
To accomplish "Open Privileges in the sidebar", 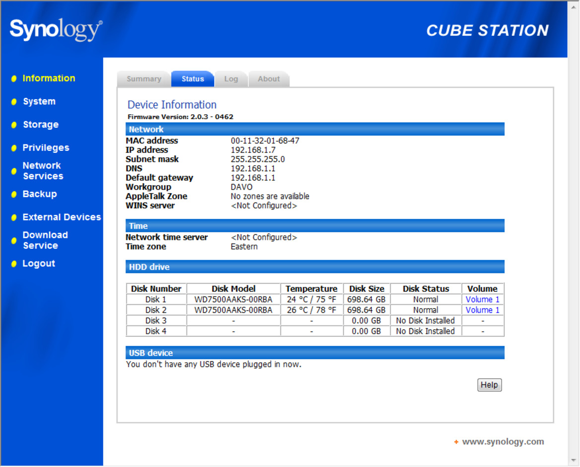I will click(46, 148).
